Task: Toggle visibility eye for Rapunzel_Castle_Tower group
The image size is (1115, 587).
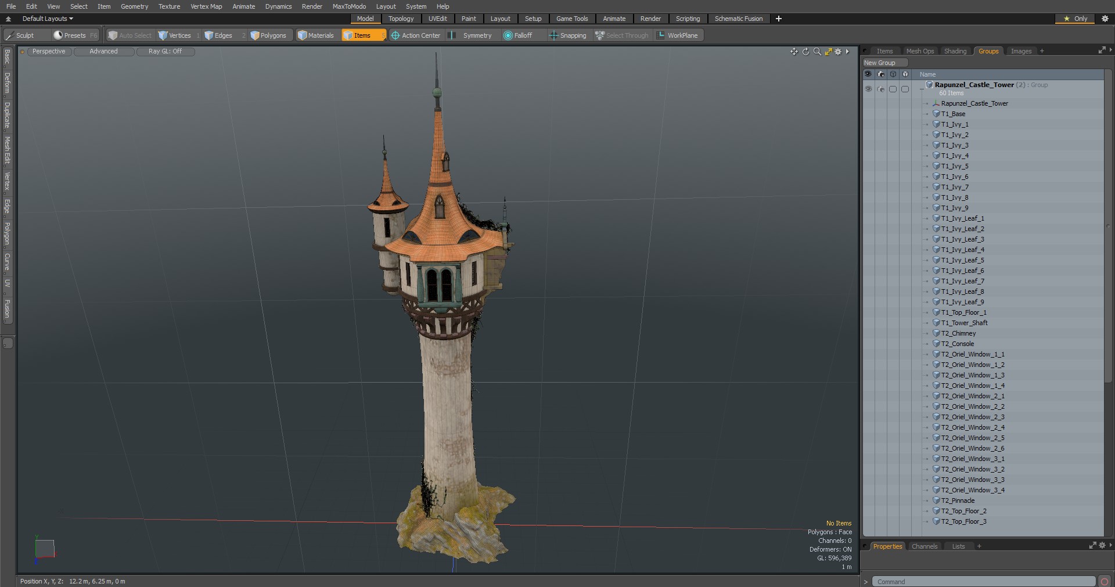Action: [x=868, y=89]
